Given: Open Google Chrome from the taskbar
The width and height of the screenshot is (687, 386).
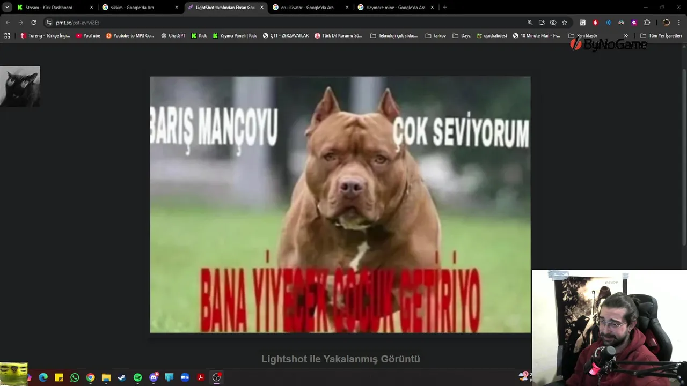Looking at the screenshot, I should [x=90, y=377].
